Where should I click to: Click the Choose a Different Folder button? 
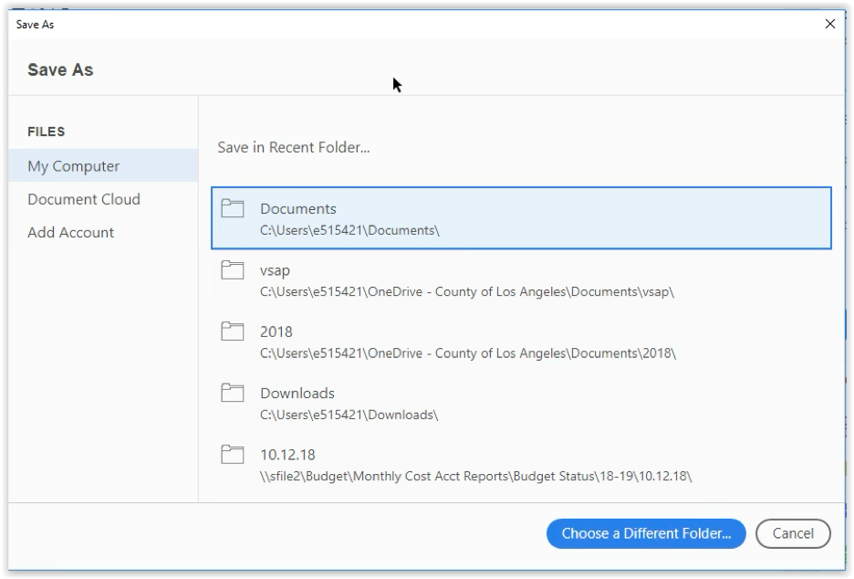coord(646,533)
